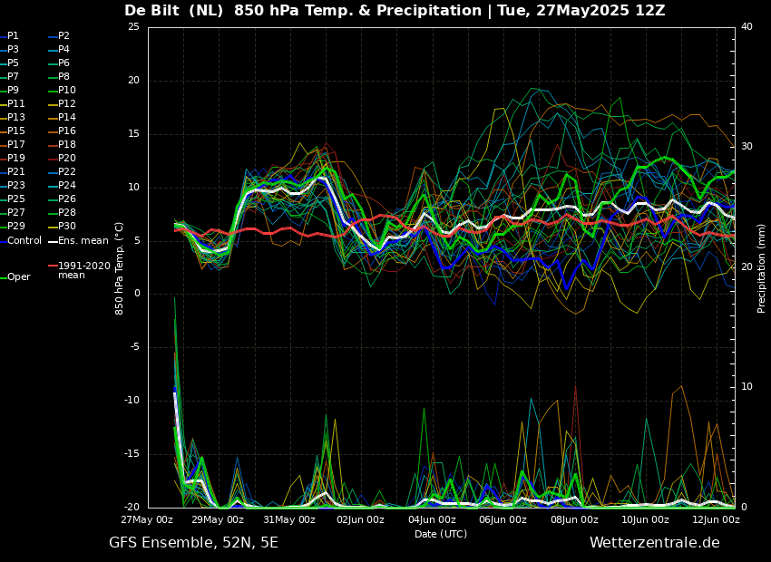Select the P16 legend label

(x=63, y=131)
